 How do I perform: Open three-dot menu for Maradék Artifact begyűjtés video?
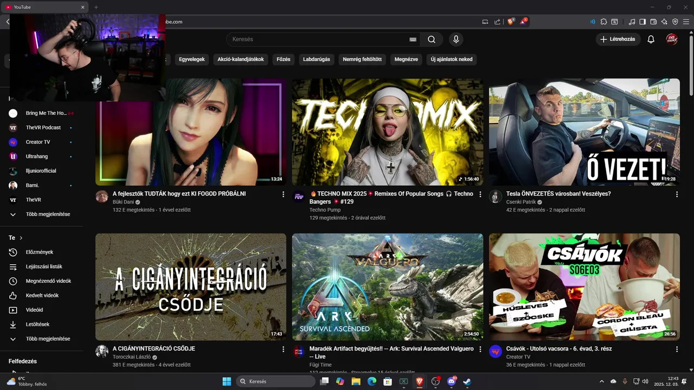(480, 349)
